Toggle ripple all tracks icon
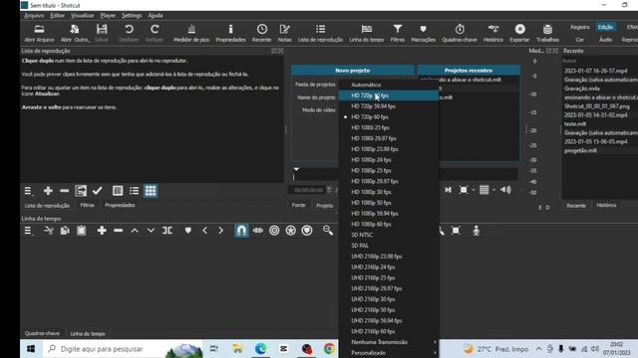The width and height of the screenshot is (638, 358). click(x=290, y=231)
